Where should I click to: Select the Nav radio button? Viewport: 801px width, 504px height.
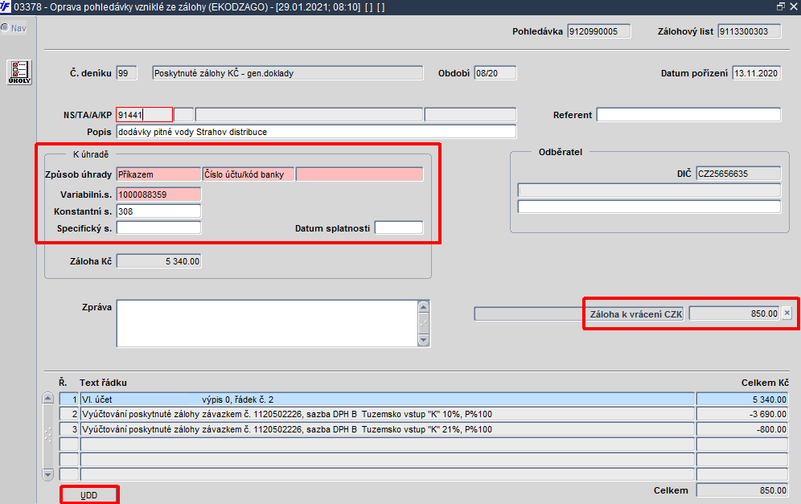pos(5,27)
